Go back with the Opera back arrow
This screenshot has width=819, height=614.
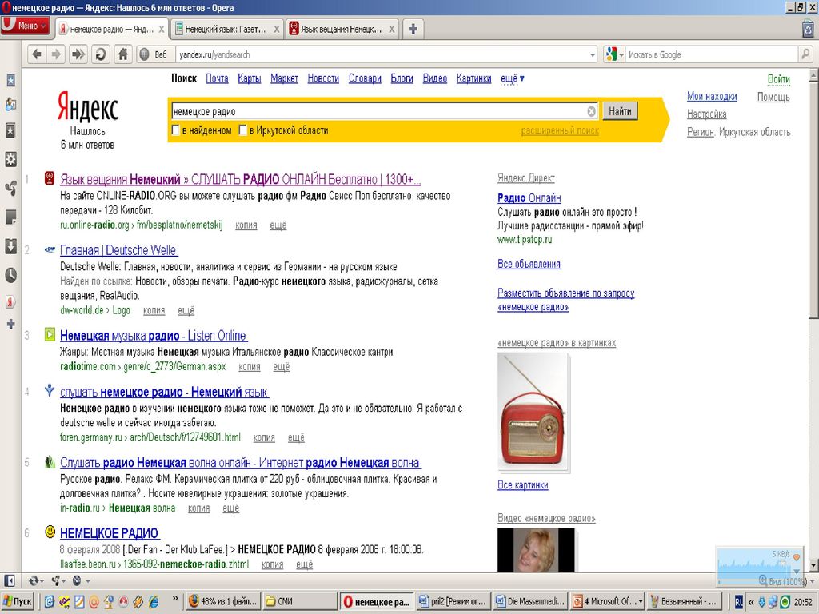click(37, 54)
